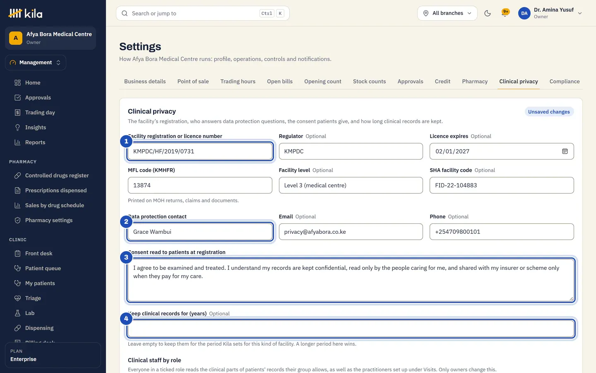Focus the Search or jump to field
The width and height of the screenshot is (596, 373).
point(203,13)
